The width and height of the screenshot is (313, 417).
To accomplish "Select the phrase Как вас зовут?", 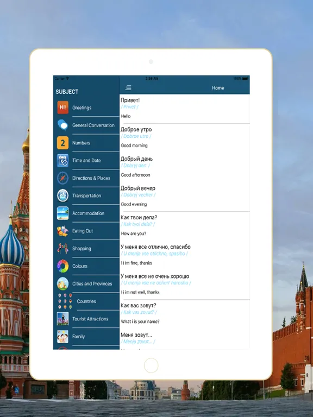I will tap(139, 306).
